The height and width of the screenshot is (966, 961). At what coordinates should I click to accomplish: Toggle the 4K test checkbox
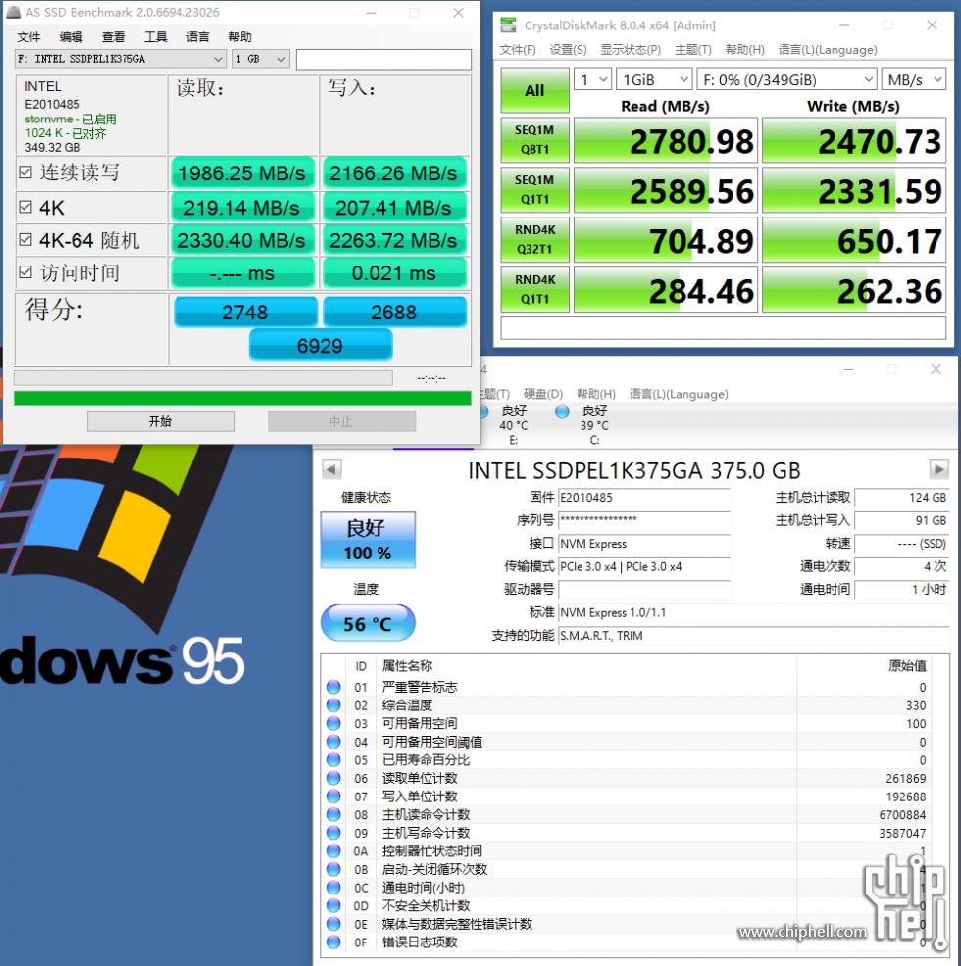tap(25, 207)
